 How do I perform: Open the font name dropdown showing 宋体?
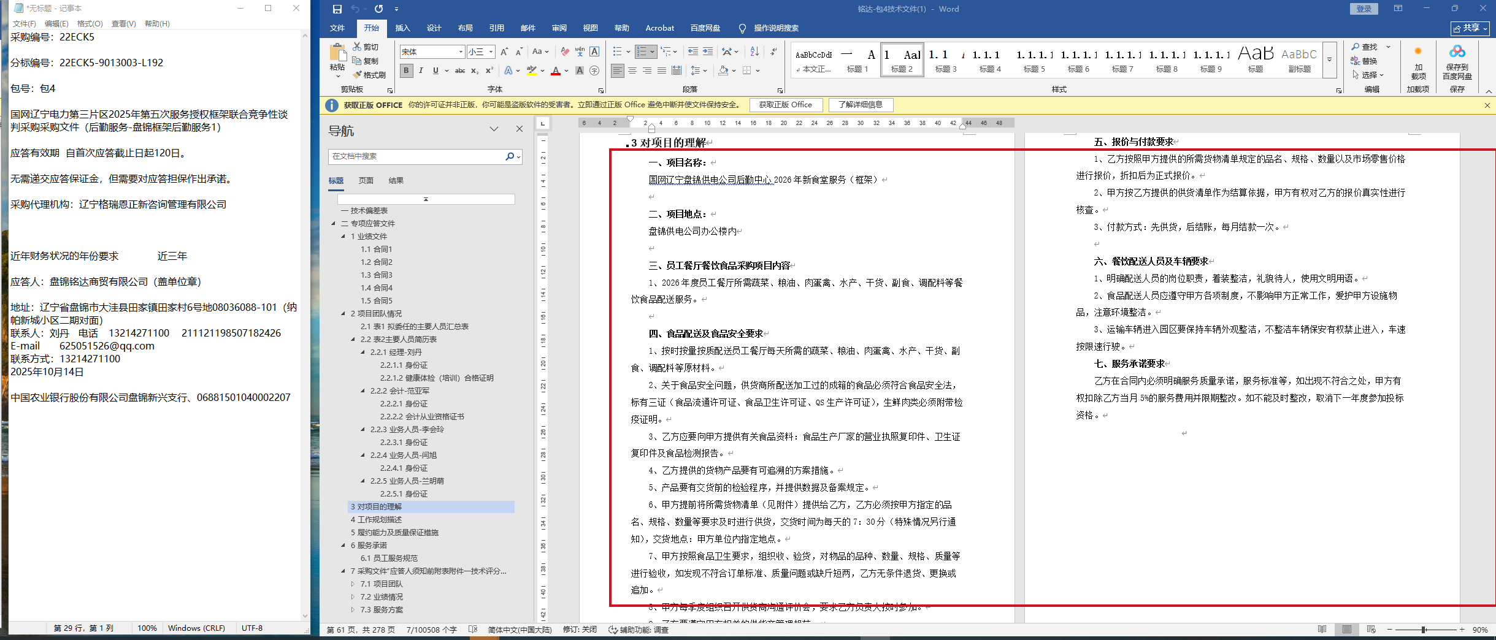click(461, 52)
